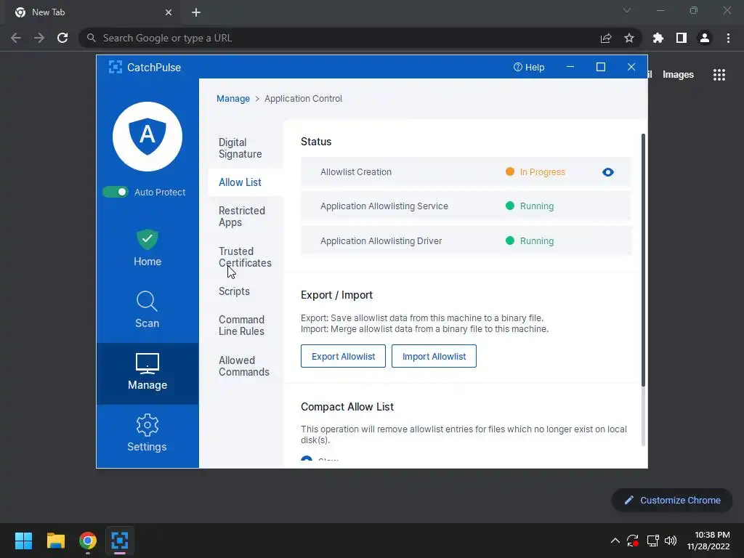Screen dimensions: 744x558
Task: Open Google apps grid icon
Action: [719, 75]
